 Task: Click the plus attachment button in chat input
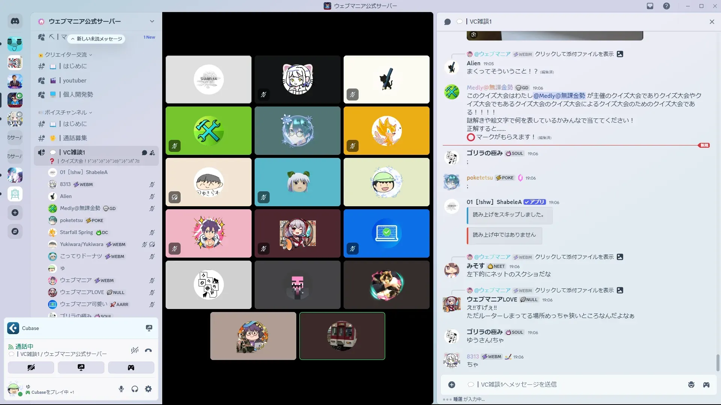(452, 384)
